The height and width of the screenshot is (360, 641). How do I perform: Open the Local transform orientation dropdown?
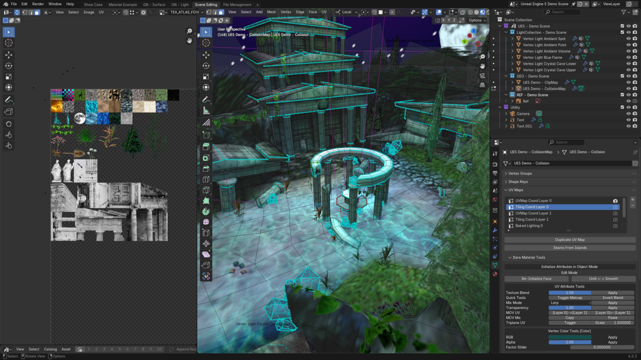[x=347, y=12]
